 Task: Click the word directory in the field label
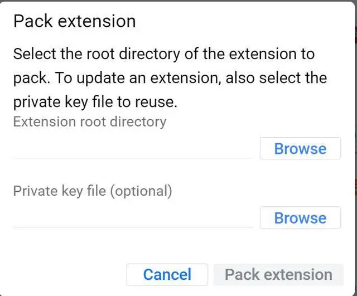click(138, 122)
